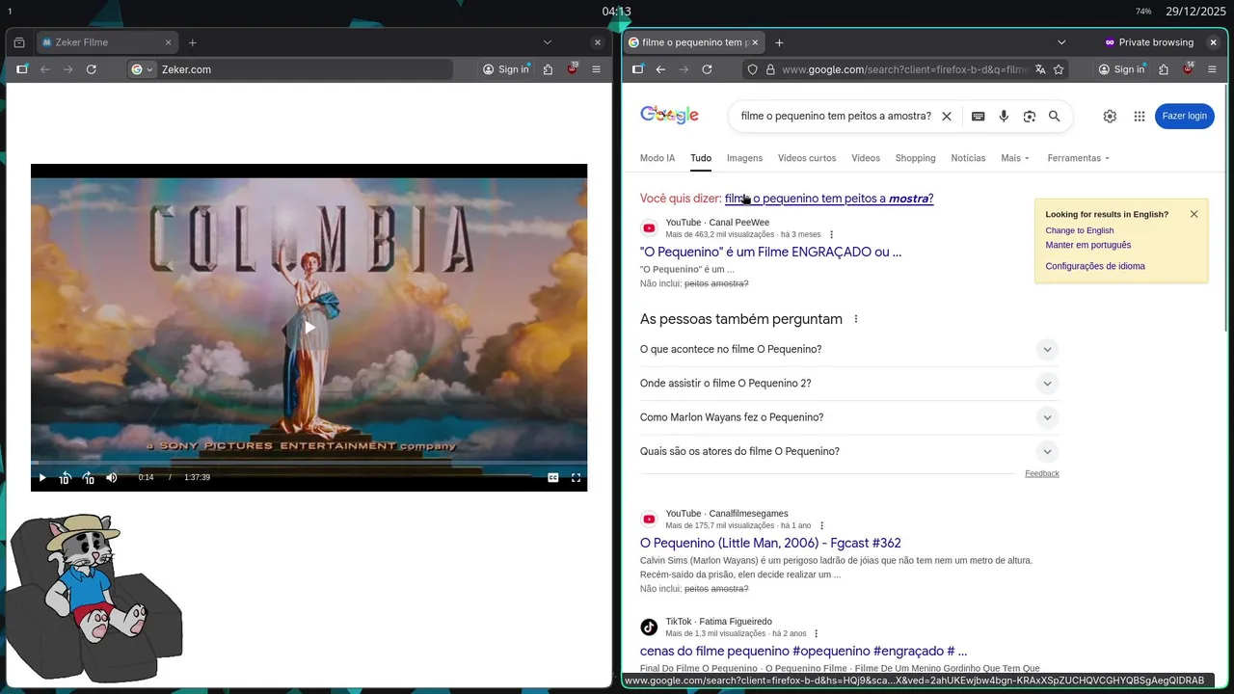
Task: Switch to Imagens results tab
Action: (x=744, y=158)
